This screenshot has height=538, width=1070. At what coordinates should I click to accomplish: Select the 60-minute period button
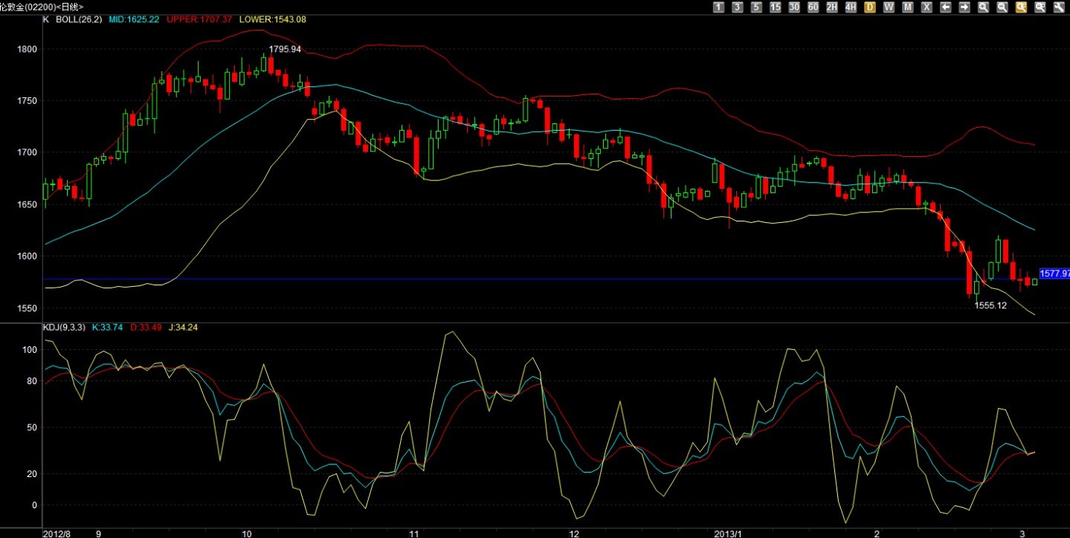813,7
